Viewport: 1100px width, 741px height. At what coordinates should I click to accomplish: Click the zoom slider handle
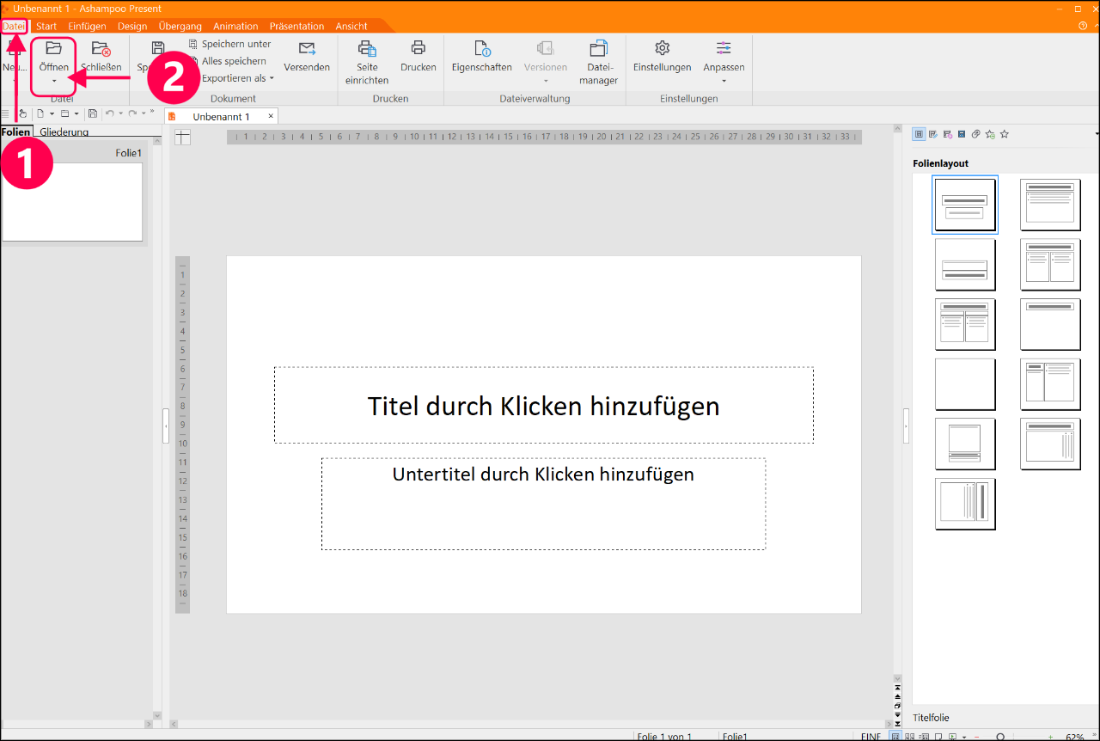click(1000, 738)
